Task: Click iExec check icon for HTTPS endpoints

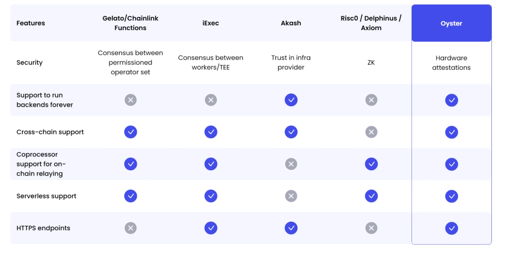Action: coord(211,228)
